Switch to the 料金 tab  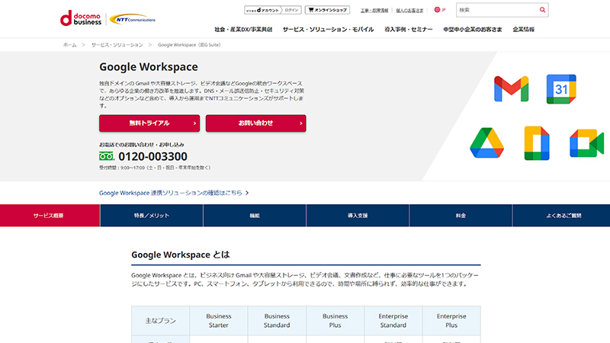461,216
